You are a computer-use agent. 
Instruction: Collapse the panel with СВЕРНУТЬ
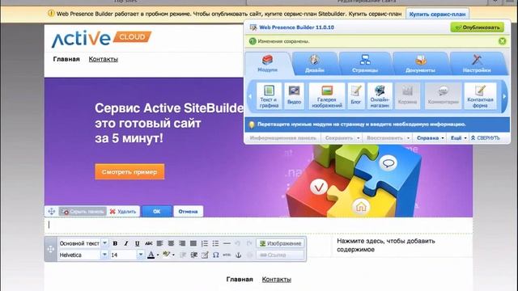click(485, 138)
